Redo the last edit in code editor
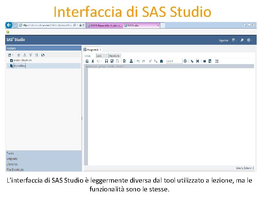The image size is (264, 198). [144, 61]
